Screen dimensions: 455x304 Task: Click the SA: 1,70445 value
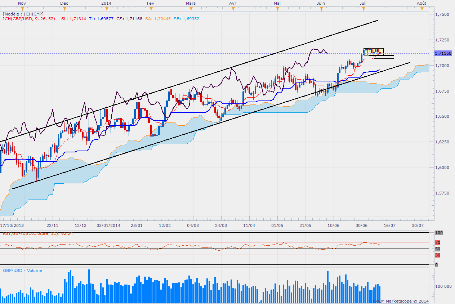coord(158,18)
